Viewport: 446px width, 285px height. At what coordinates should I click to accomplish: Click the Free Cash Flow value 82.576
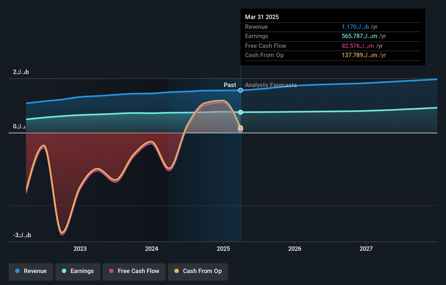[x=358, y=46]
